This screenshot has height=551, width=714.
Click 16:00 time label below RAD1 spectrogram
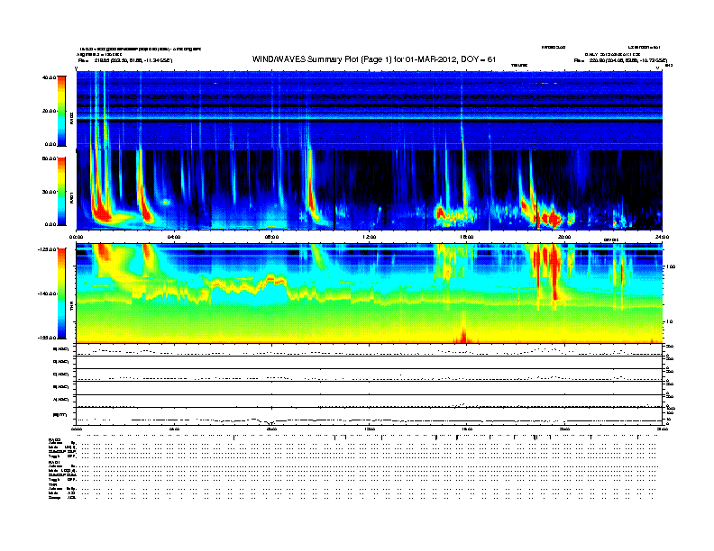click(467, 237)
